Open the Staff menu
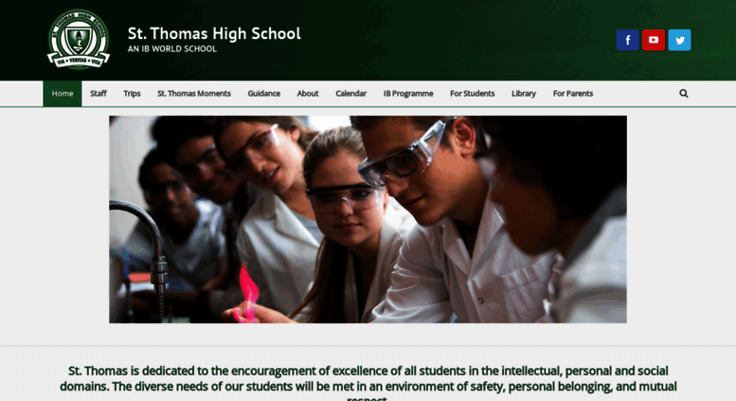 [99, 94]
